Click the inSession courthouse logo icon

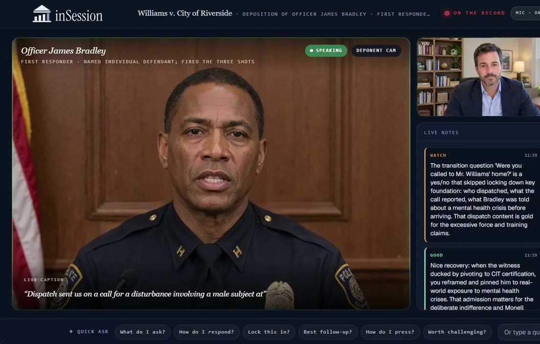point(42,14)
